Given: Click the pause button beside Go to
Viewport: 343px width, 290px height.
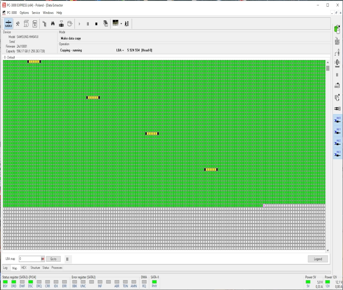Looking at the screenshot, I should [67, 259].
